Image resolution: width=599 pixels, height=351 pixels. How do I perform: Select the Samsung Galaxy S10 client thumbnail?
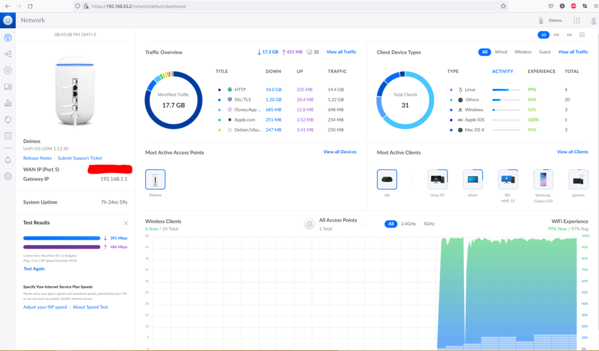point(543,180)
